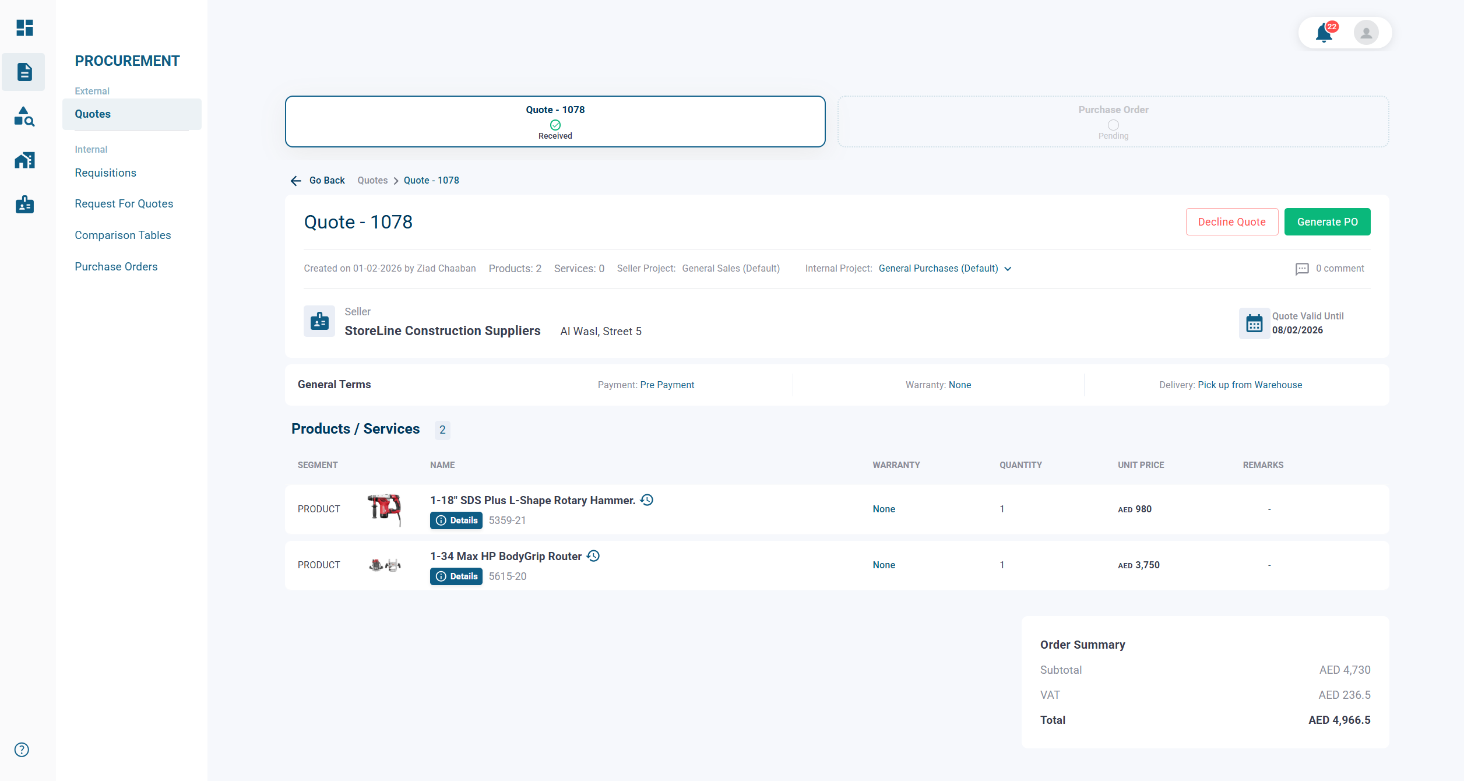Open the help question mark icon
This screenshot has height=781, width=1464.
22,750
